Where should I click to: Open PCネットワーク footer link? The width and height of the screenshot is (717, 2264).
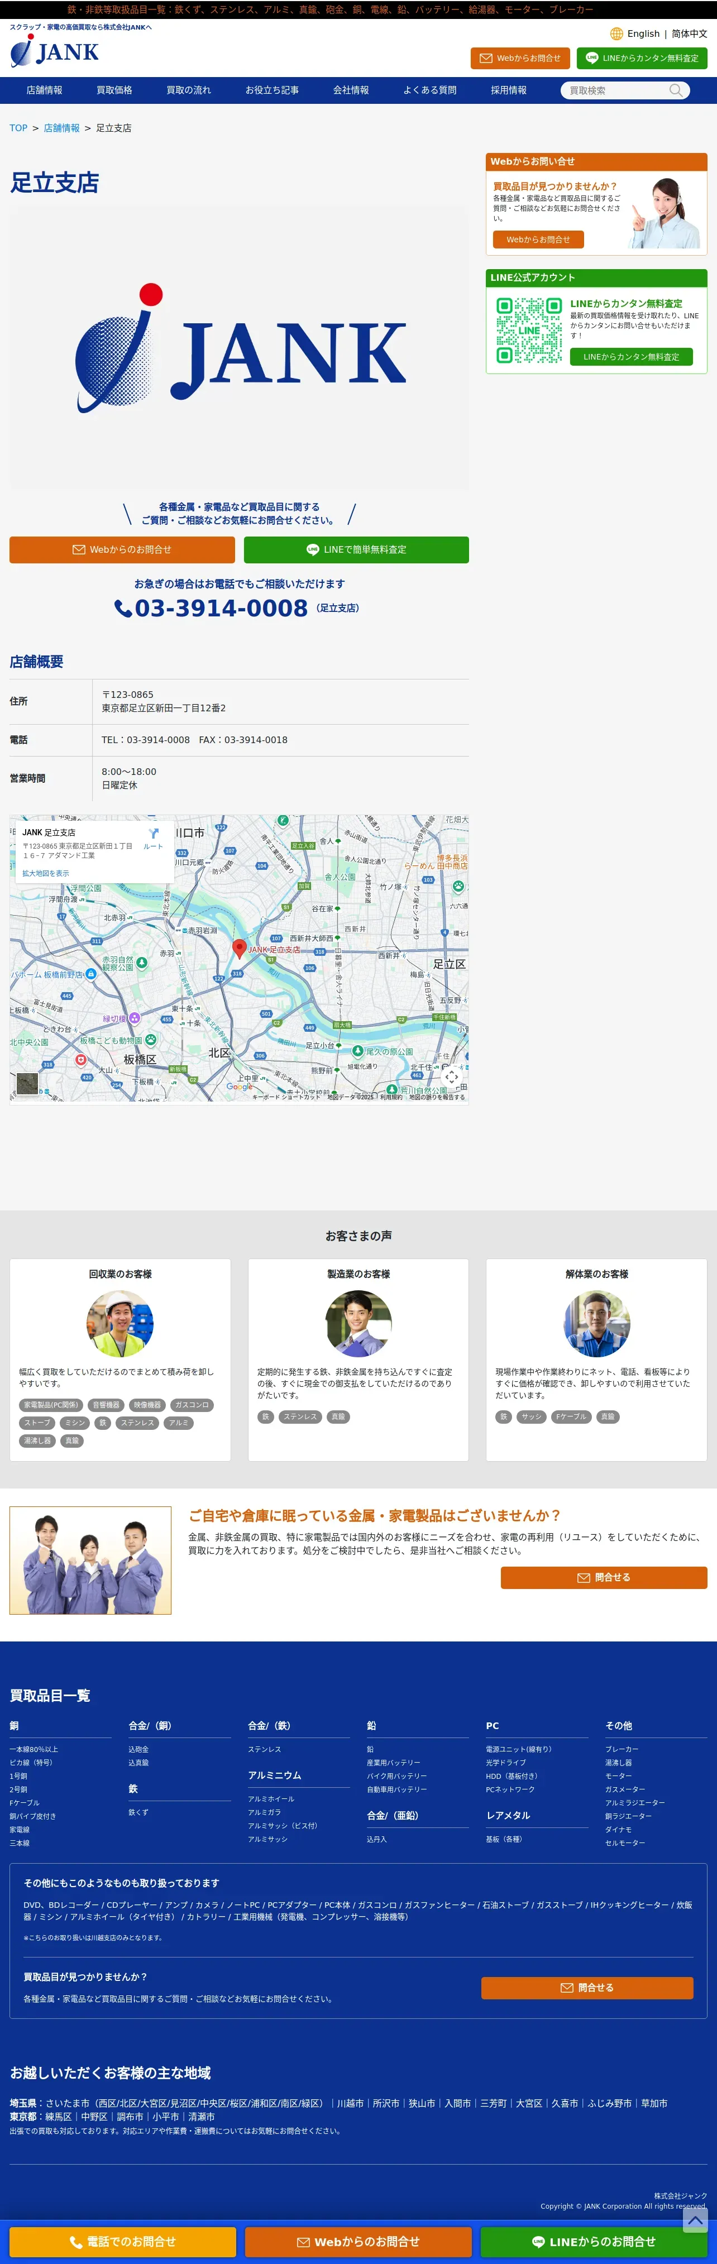pos(510,1789)
